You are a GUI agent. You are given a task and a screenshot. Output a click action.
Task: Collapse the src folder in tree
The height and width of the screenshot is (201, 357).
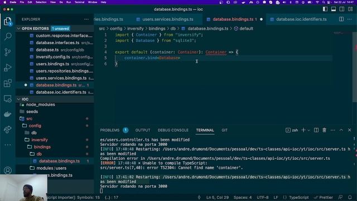[29, 118]
